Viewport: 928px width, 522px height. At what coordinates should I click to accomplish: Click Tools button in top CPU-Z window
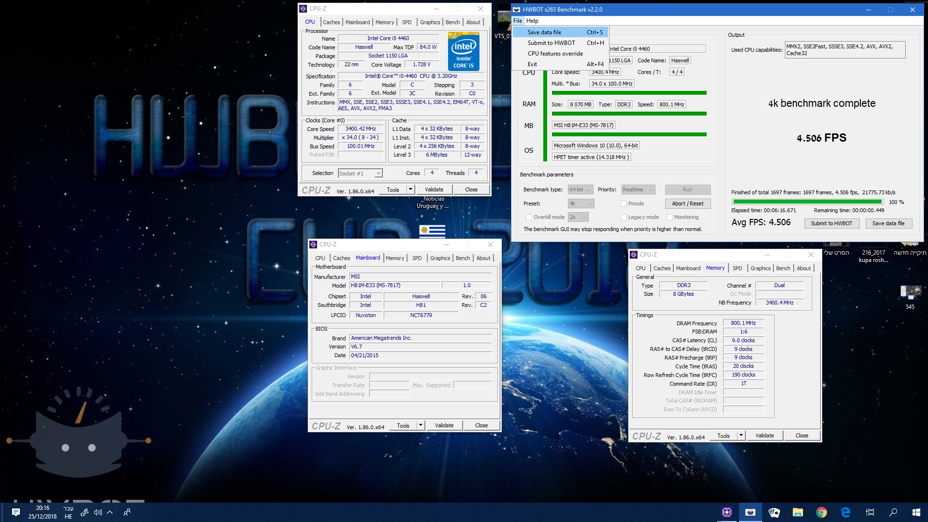coord(393,189)
